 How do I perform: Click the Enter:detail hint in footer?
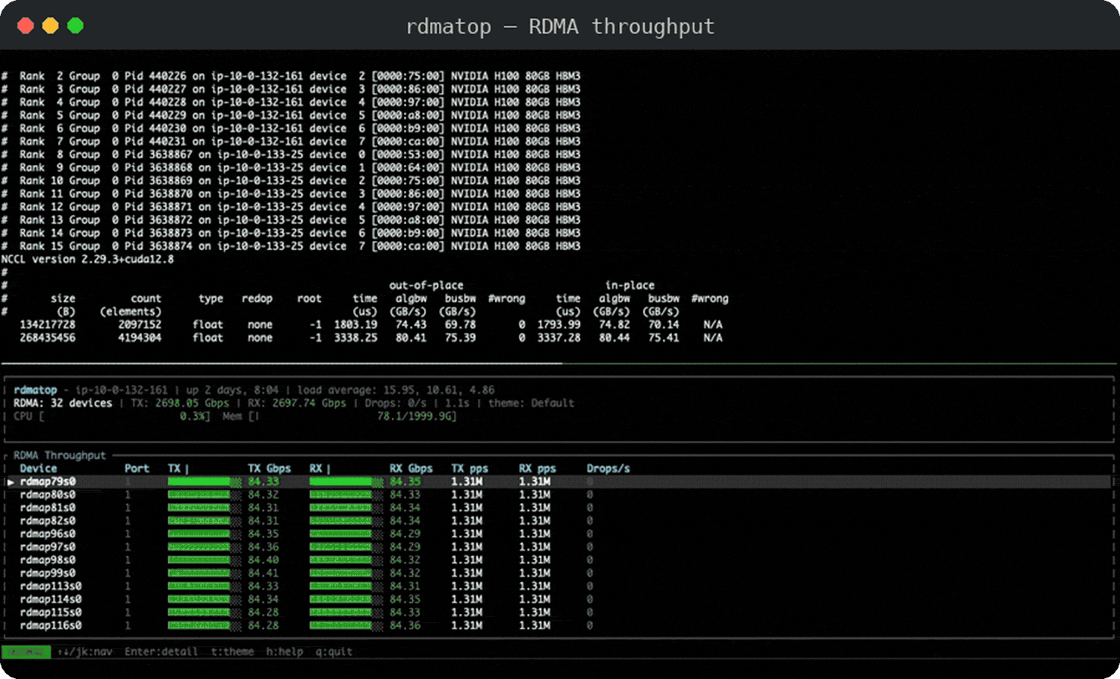[161, 651]
